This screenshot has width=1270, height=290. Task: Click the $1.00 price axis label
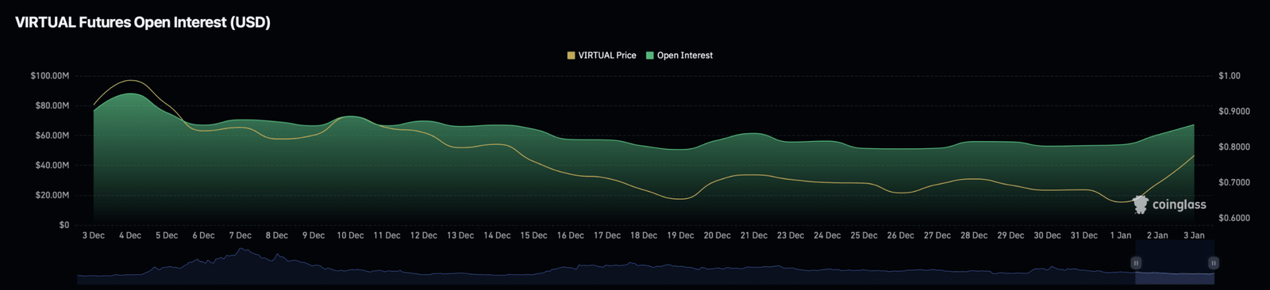coord(1230,76)
